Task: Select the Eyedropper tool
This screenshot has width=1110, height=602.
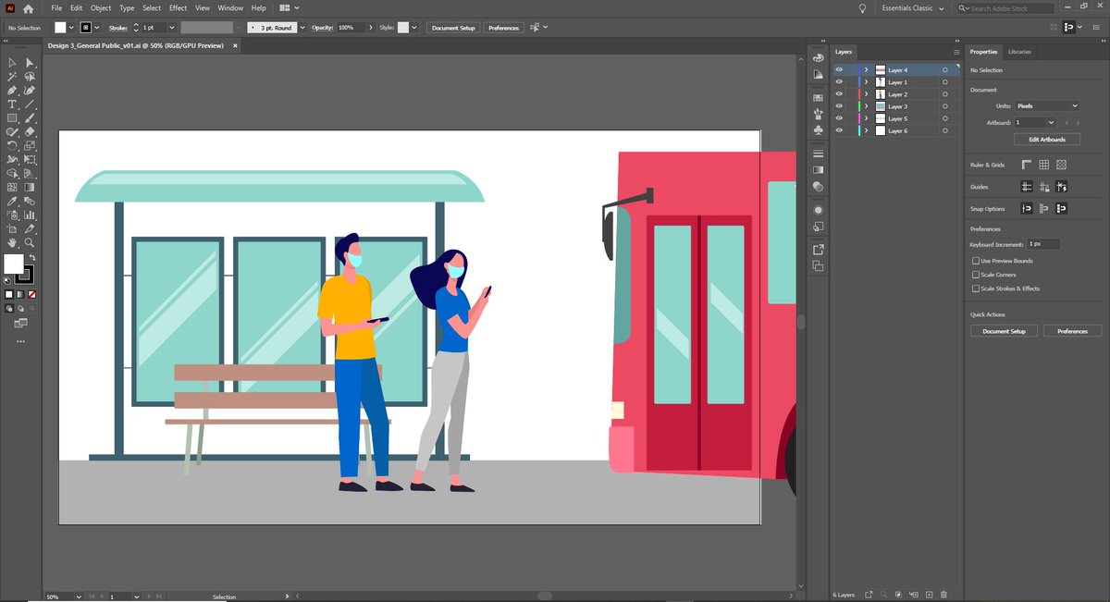Action: 12,201
